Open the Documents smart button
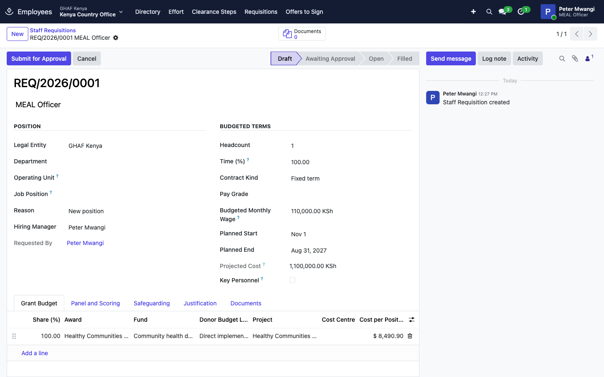This screenshot has width=604, height=377. tap(302, 34)
